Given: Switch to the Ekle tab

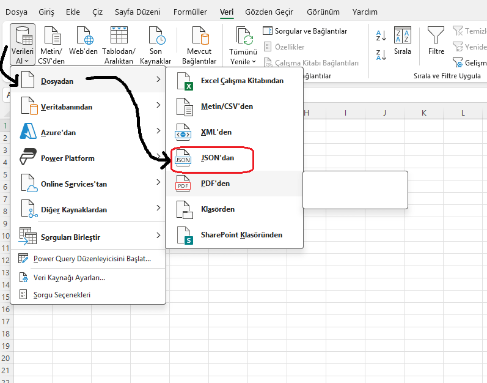Looking at the screenshot, I should 73,12.
